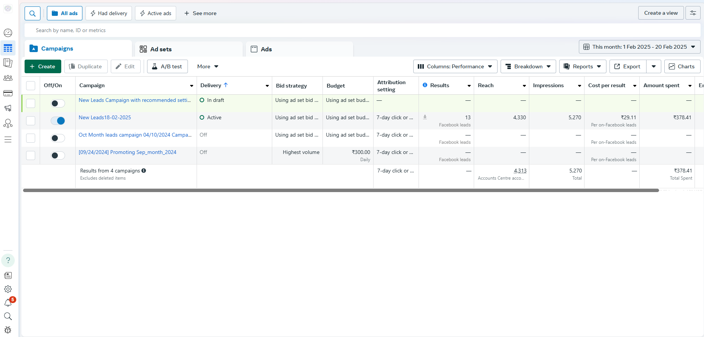Image resolution: width=704 pixels, height=337 pixels.
Task: Open the This month date range picker
Action: [x=639, y=47]
